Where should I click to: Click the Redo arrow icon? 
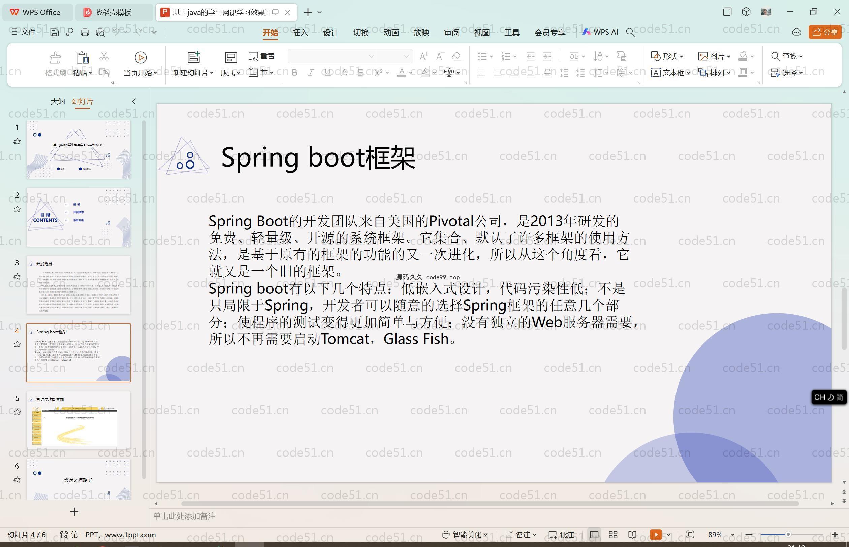(x=138, y=32)
